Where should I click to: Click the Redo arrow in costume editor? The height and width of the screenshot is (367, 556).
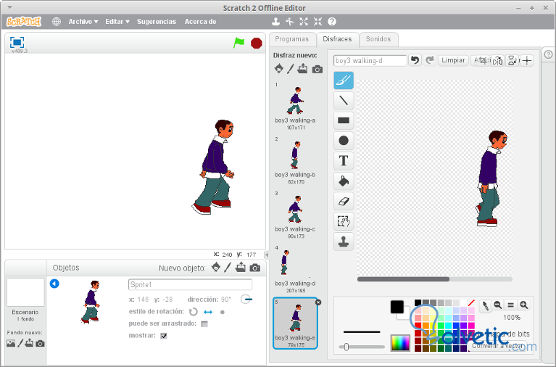click(429, 60)
